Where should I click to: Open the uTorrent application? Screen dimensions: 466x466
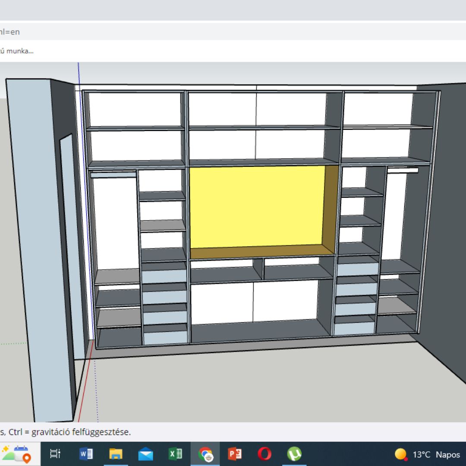294,454
